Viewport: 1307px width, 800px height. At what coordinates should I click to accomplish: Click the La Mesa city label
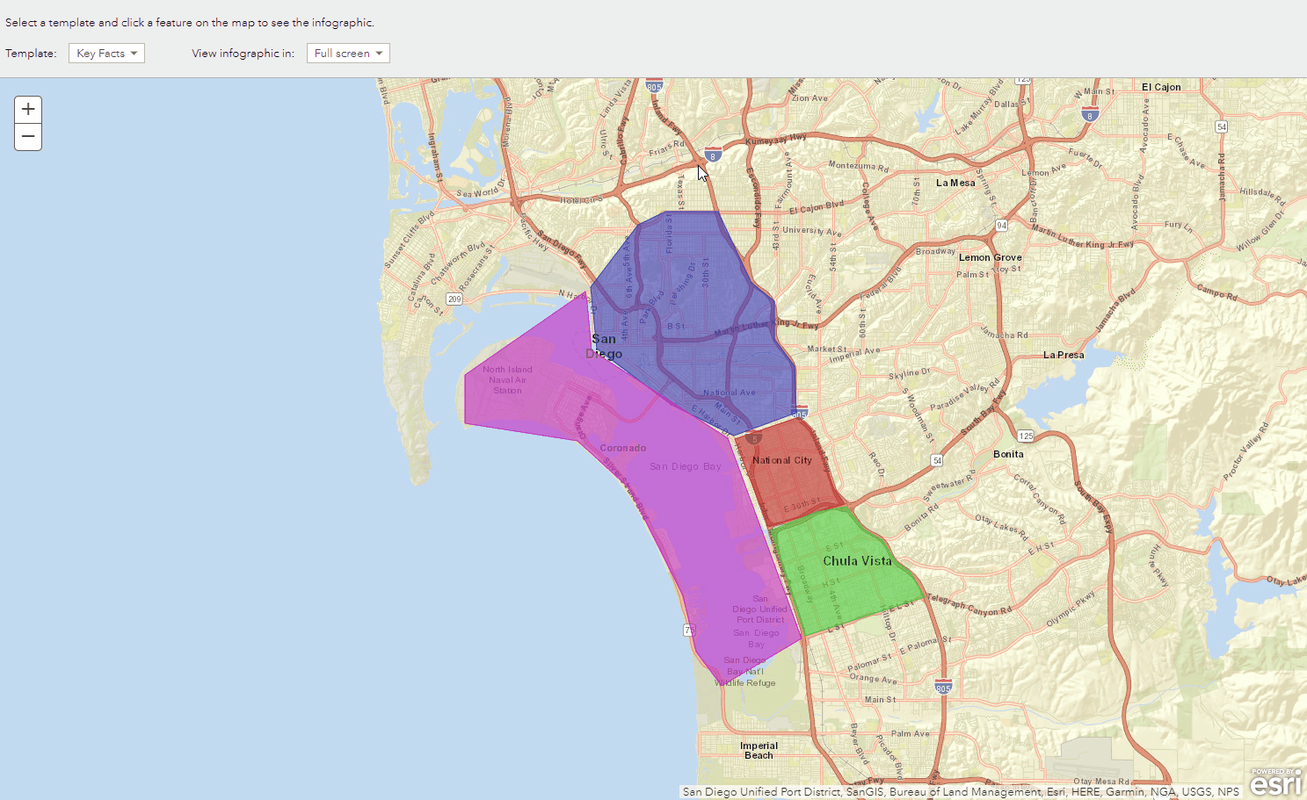[x=955, y=183]
